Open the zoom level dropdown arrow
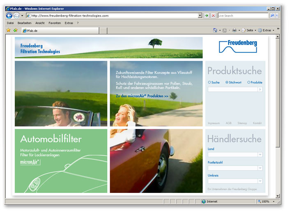This screenshot has width=308, height=217. point(274,201)
